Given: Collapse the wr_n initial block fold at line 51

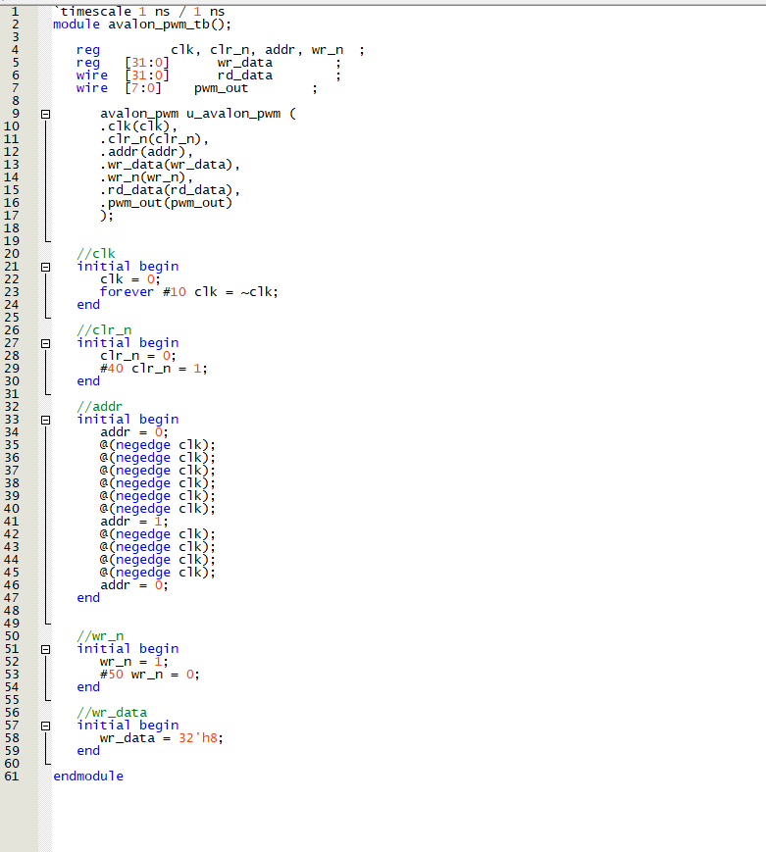Looking at the screenshot, I should (46, 649).
